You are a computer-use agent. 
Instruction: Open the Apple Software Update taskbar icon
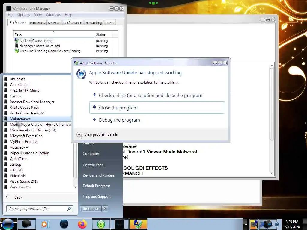point(138,224)
